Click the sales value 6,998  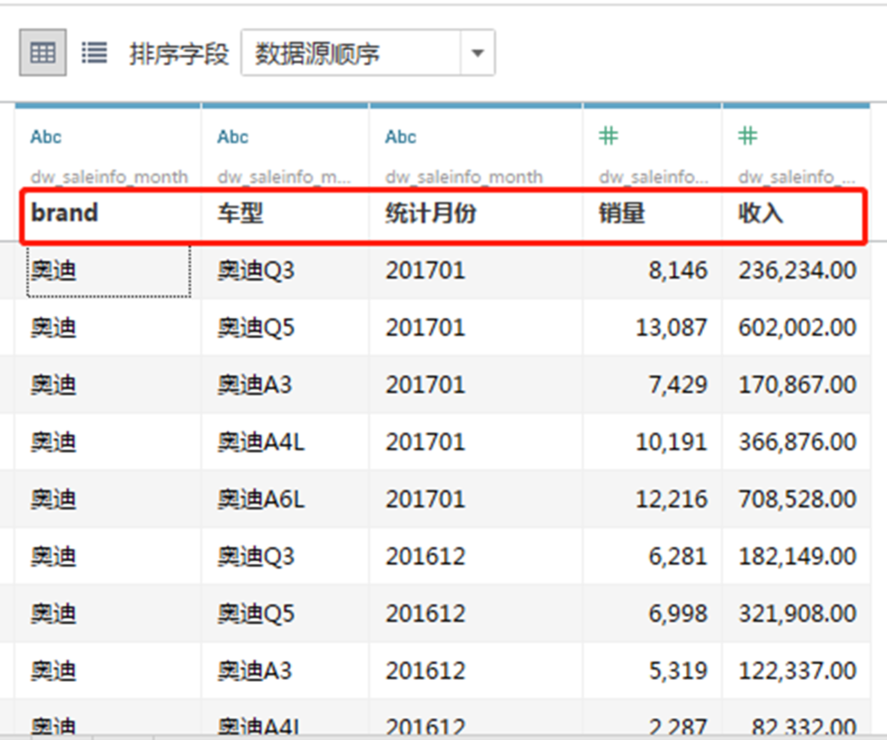coord(678,614)
